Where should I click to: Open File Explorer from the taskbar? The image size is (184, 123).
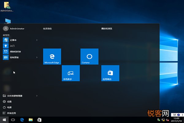click(31, 119)
